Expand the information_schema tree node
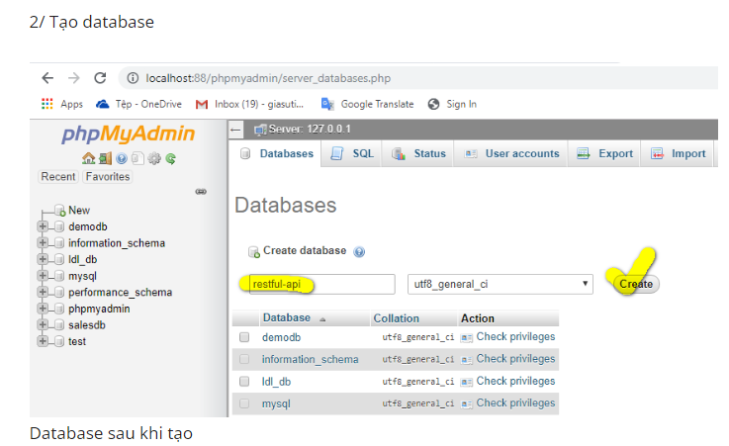Image resolution: width=729 pixels, height=446 pixels. [43, 242]
